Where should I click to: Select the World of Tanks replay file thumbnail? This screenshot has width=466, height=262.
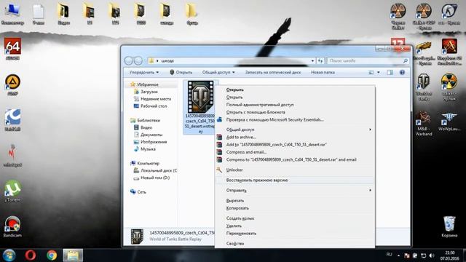tap(201, 97)
